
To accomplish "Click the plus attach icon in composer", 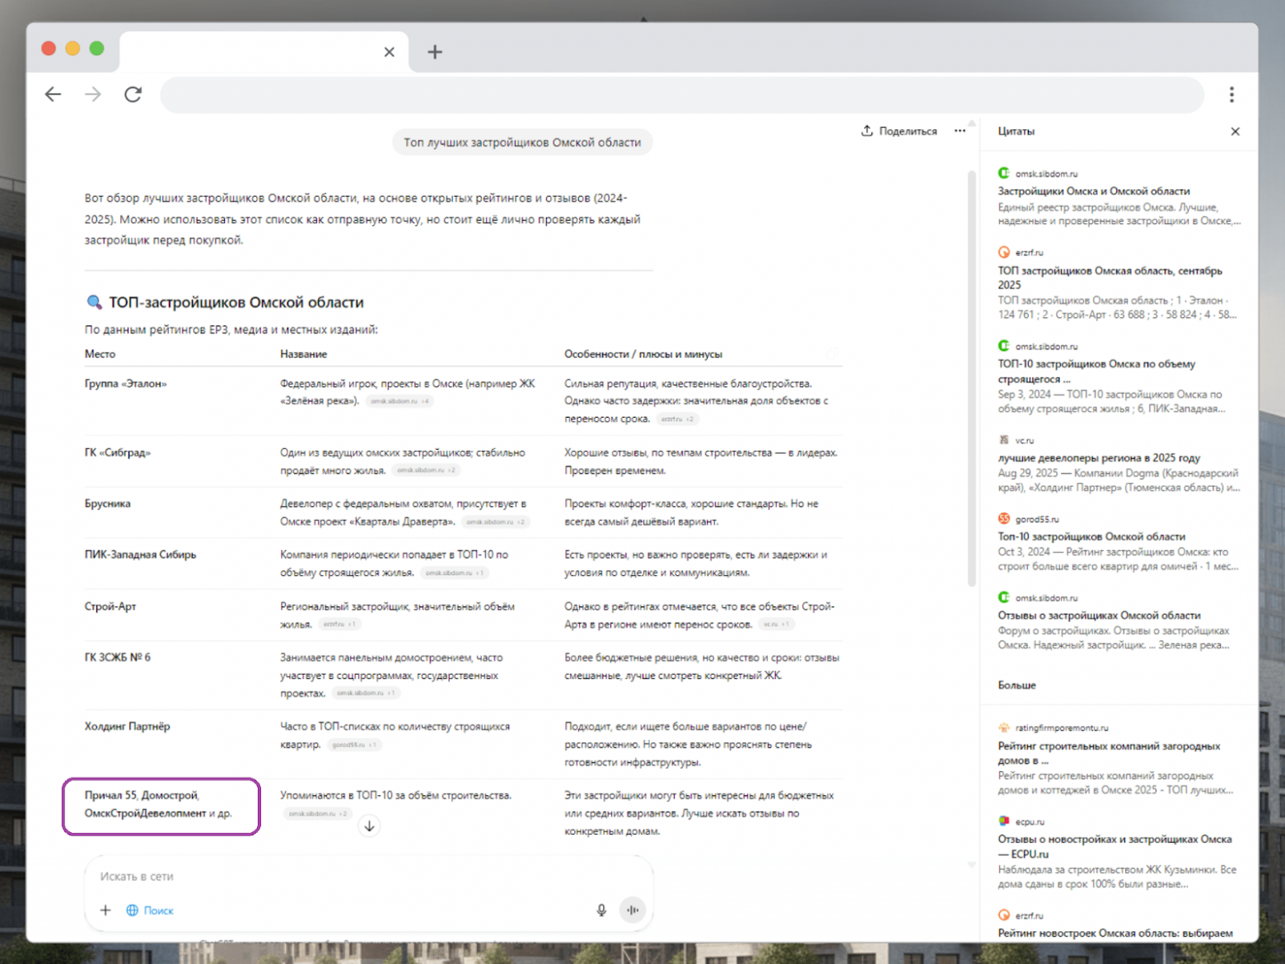I will 105,910.
